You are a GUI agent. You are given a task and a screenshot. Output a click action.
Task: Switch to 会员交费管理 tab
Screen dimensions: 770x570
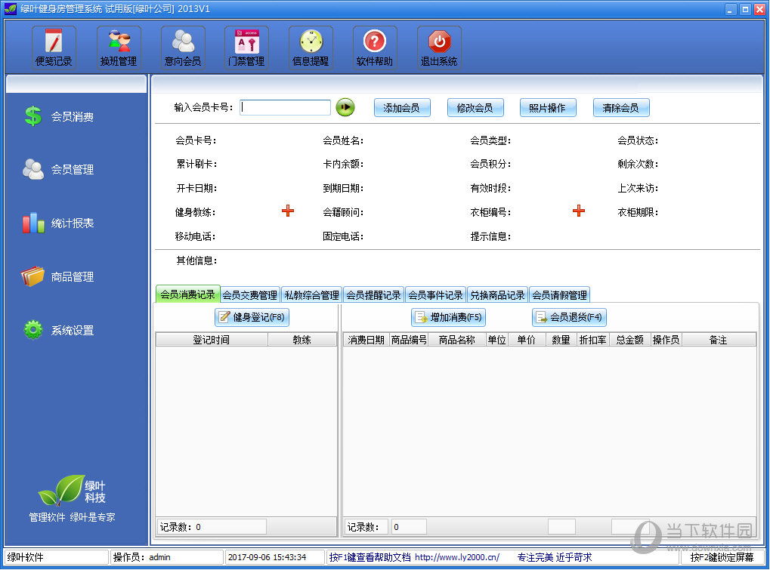coord(249,295)
